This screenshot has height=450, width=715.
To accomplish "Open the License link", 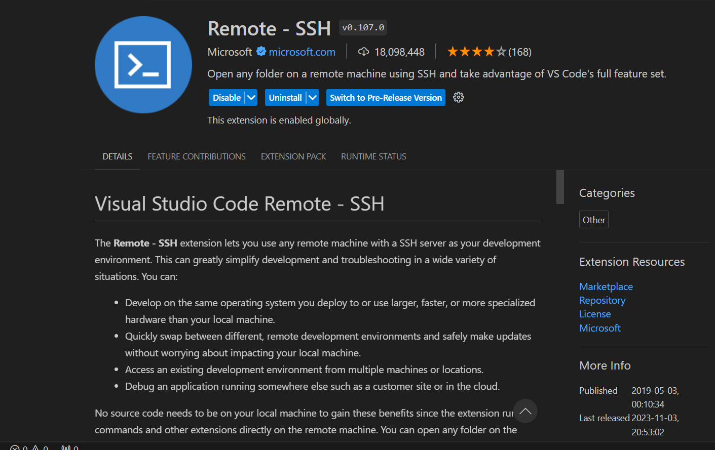I will (595, 314).
